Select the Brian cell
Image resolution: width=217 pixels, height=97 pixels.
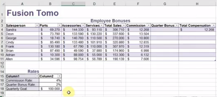(x=22, y=51)
